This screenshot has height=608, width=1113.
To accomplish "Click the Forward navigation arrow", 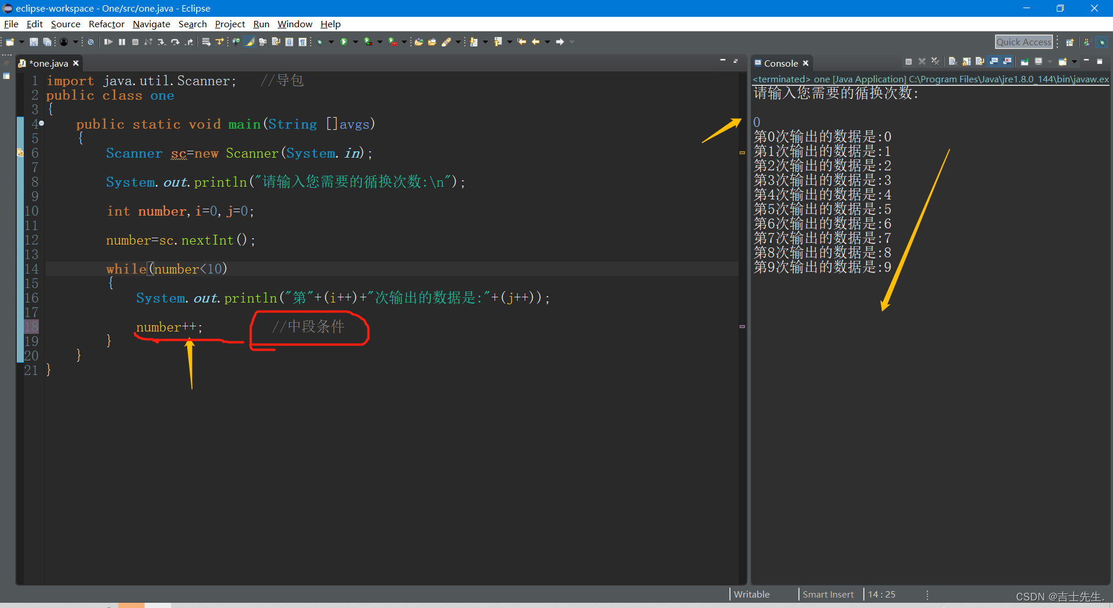I will (x=559, y=42).
